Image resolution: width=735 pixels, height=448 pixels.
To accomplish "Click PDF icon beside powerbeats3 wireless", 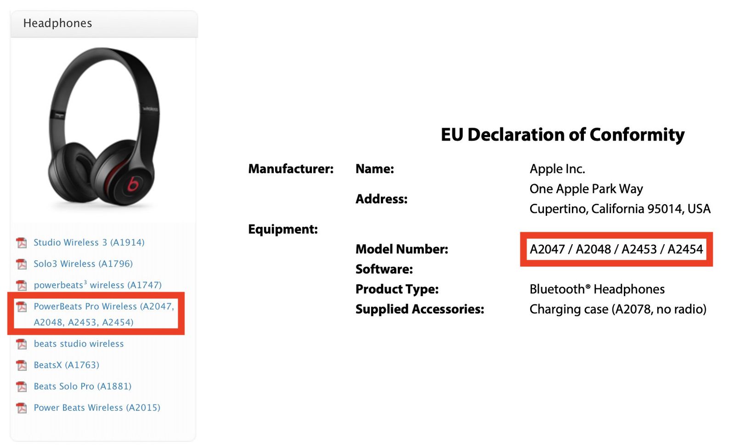I will click(x=22, y=285).
